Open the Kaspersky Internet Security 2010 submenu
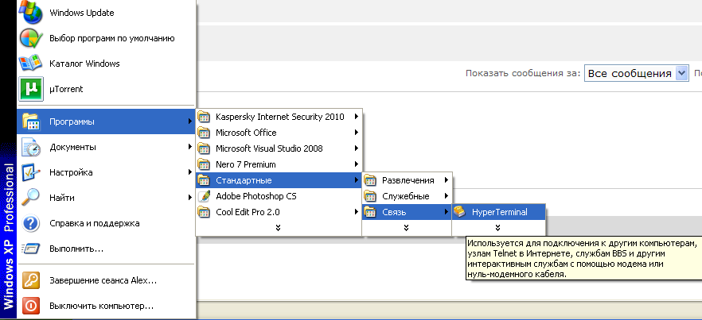This screenshot has width=702, height=320. pos(279,117)
